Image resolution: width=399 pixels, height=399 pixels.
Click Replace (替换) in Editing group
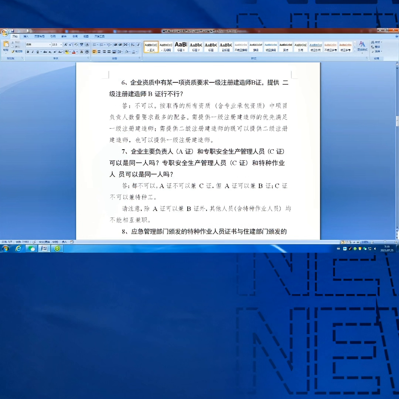(376, 47)
